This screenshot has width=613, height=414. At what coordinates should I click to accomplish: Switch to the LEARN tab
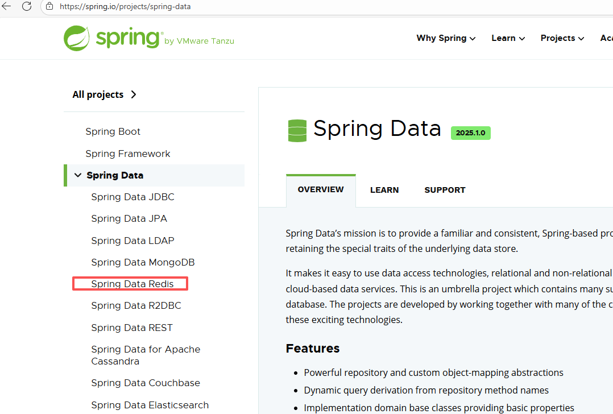pyautogui.click(x=384, y=190)
